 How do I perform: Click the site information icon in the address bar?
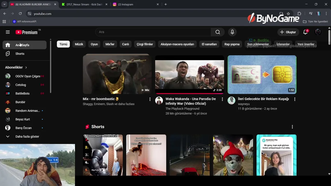[29, 14]
